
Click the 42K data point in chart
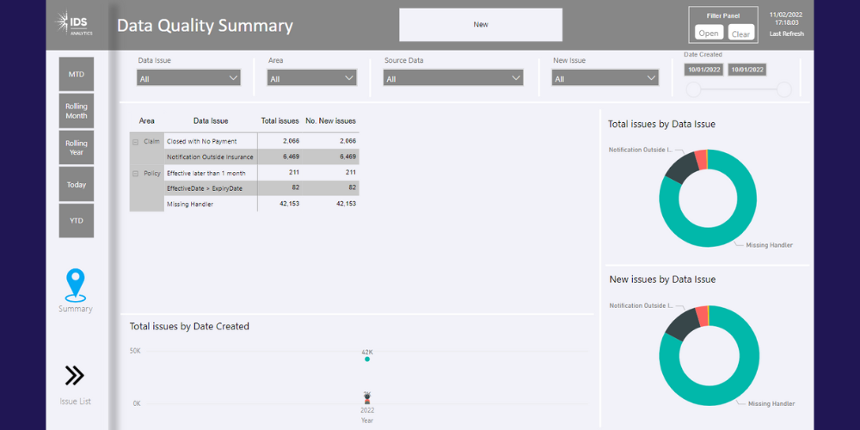[x=367, y=359]
